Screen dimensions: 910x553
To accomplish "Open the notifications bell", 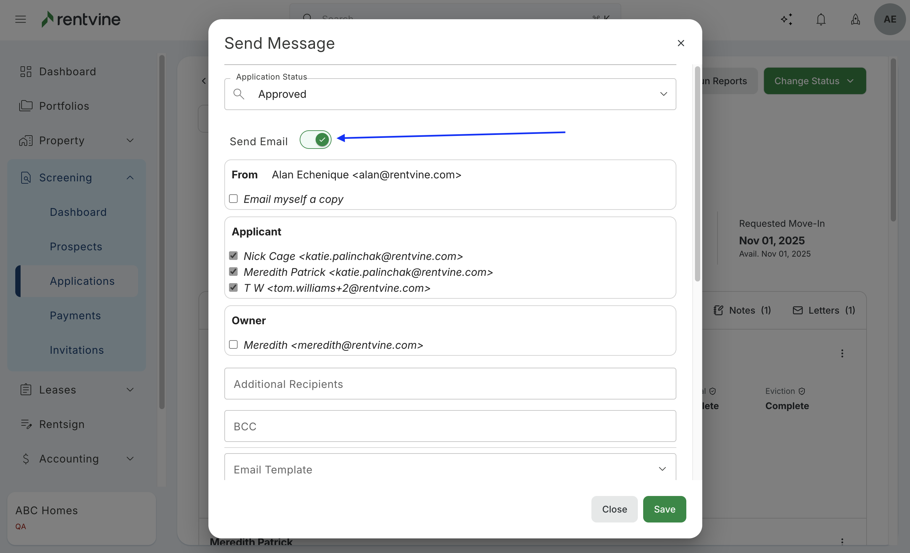I will coord(821,19).
